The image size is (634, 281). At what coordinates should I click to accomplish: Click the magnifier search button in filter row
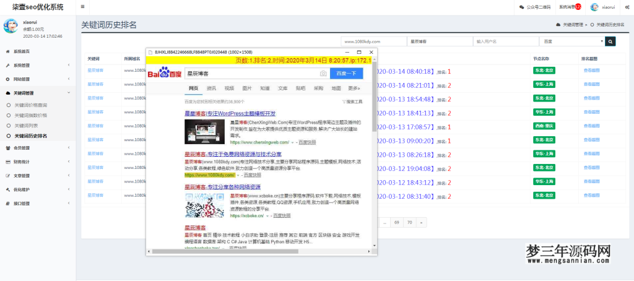[x=610, y=41]
